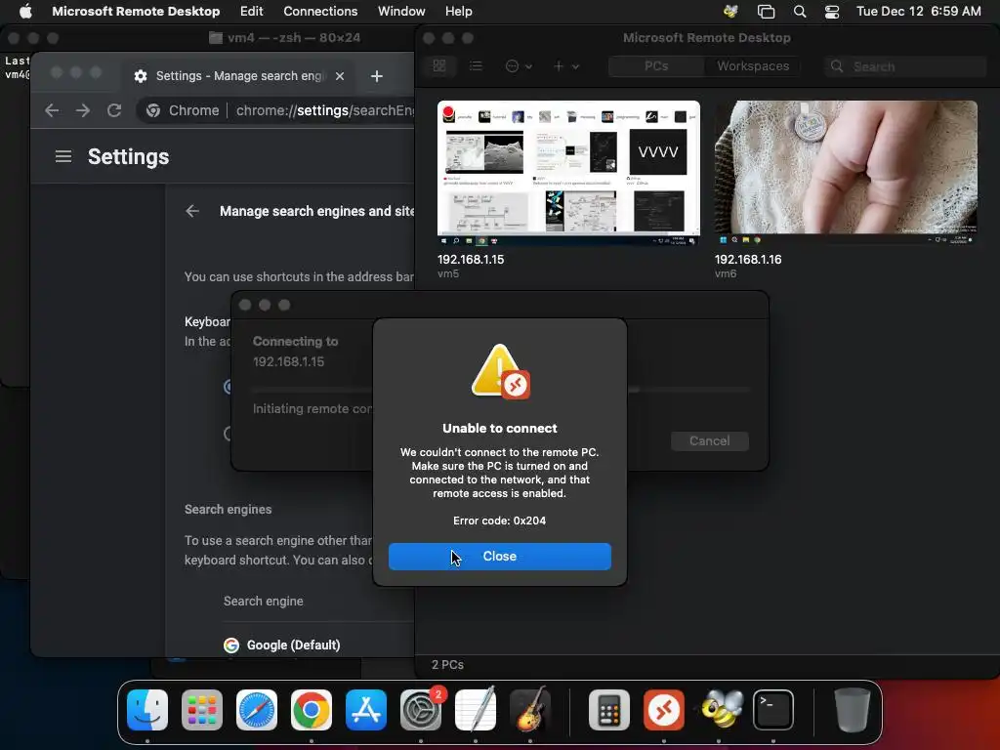This screenshot has height=750, width=1000.
Task: Select the 192.168.1.16 vm6 thumbnail
Action: (x=846, y=173)
